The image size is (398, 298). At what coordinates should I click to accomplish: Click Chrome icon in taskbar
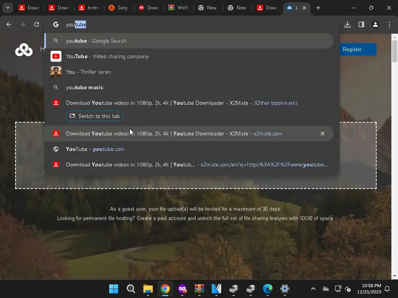pos(165,289)
